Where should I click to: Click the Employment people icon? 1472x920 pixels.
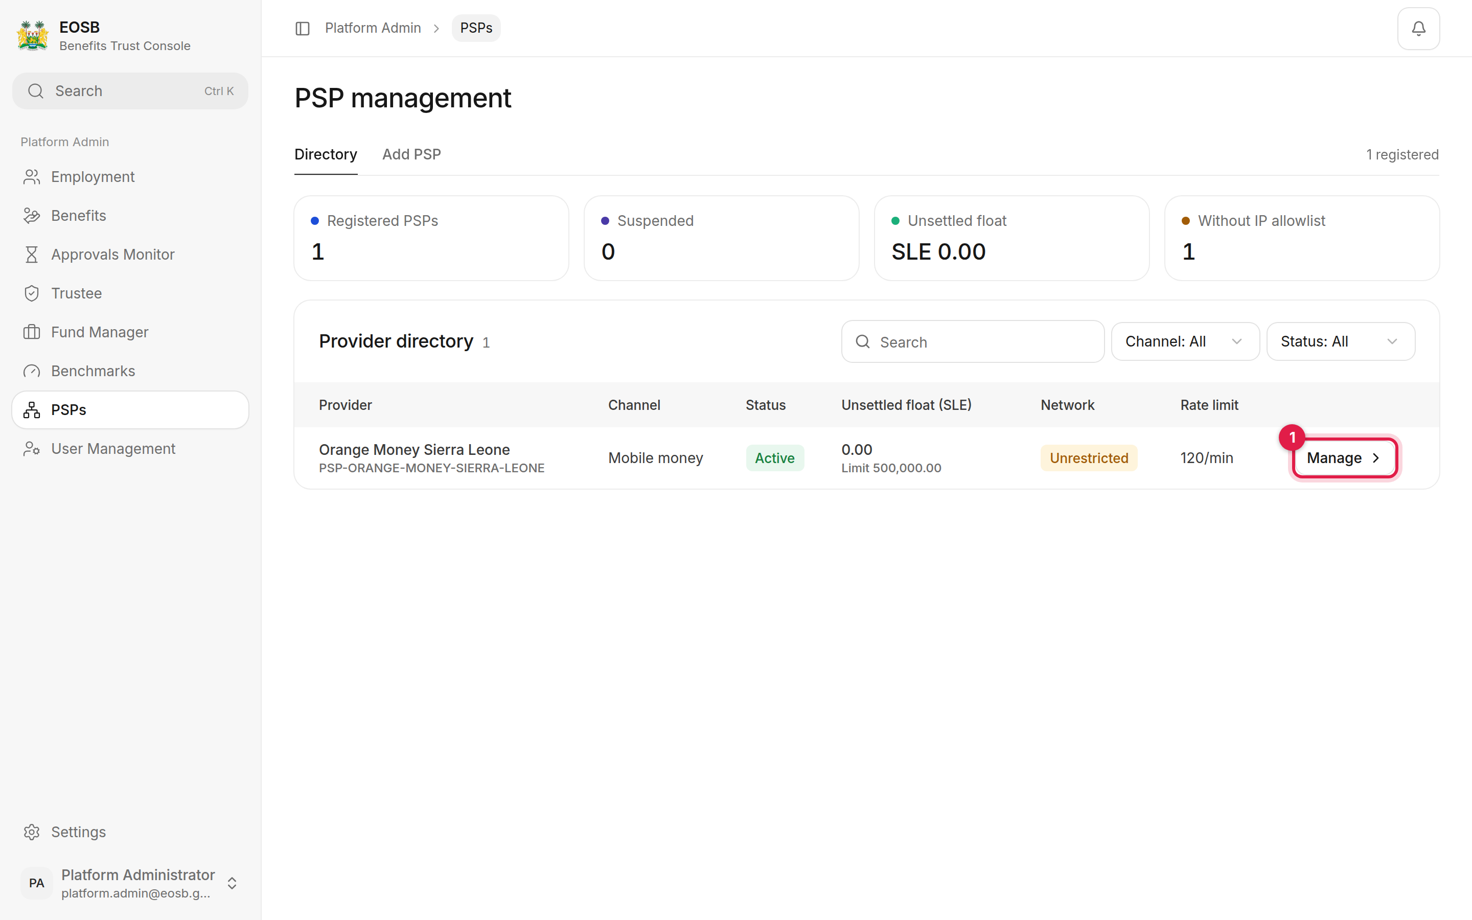point(32,177)
